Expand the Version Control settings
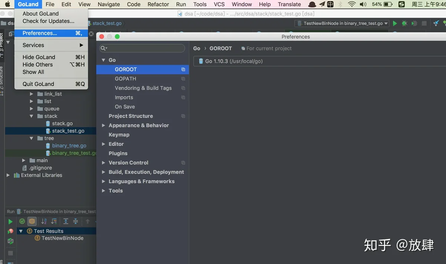The height and width of the screenshot is (264, 446). point(103,163)
